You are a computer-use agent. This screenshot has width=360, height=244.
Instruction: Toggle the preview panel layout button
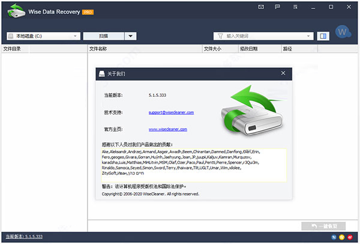coord(323,36)
